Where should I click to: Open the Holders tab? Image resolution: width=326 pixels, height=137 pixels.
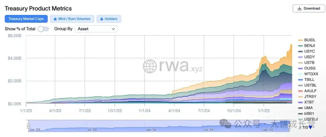(x=109, y=19)
